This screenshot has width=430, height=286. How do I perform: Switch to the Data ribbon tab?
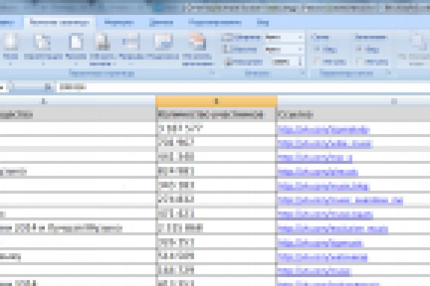pyautogui.click(x=161, y=23)
